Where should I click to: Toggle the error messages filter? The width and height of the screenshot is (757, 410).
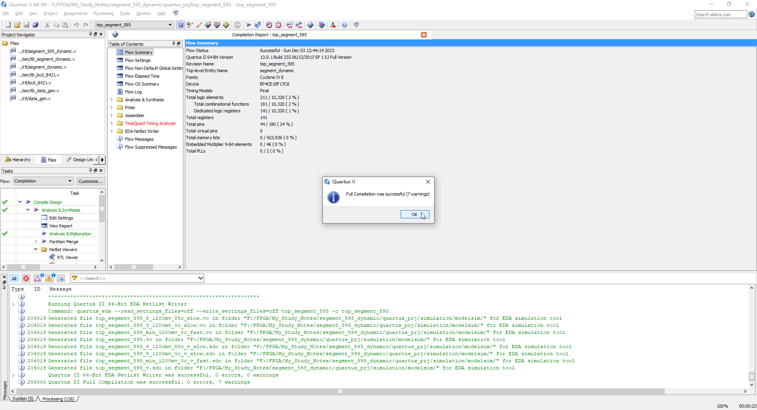(x=26, y=278)
